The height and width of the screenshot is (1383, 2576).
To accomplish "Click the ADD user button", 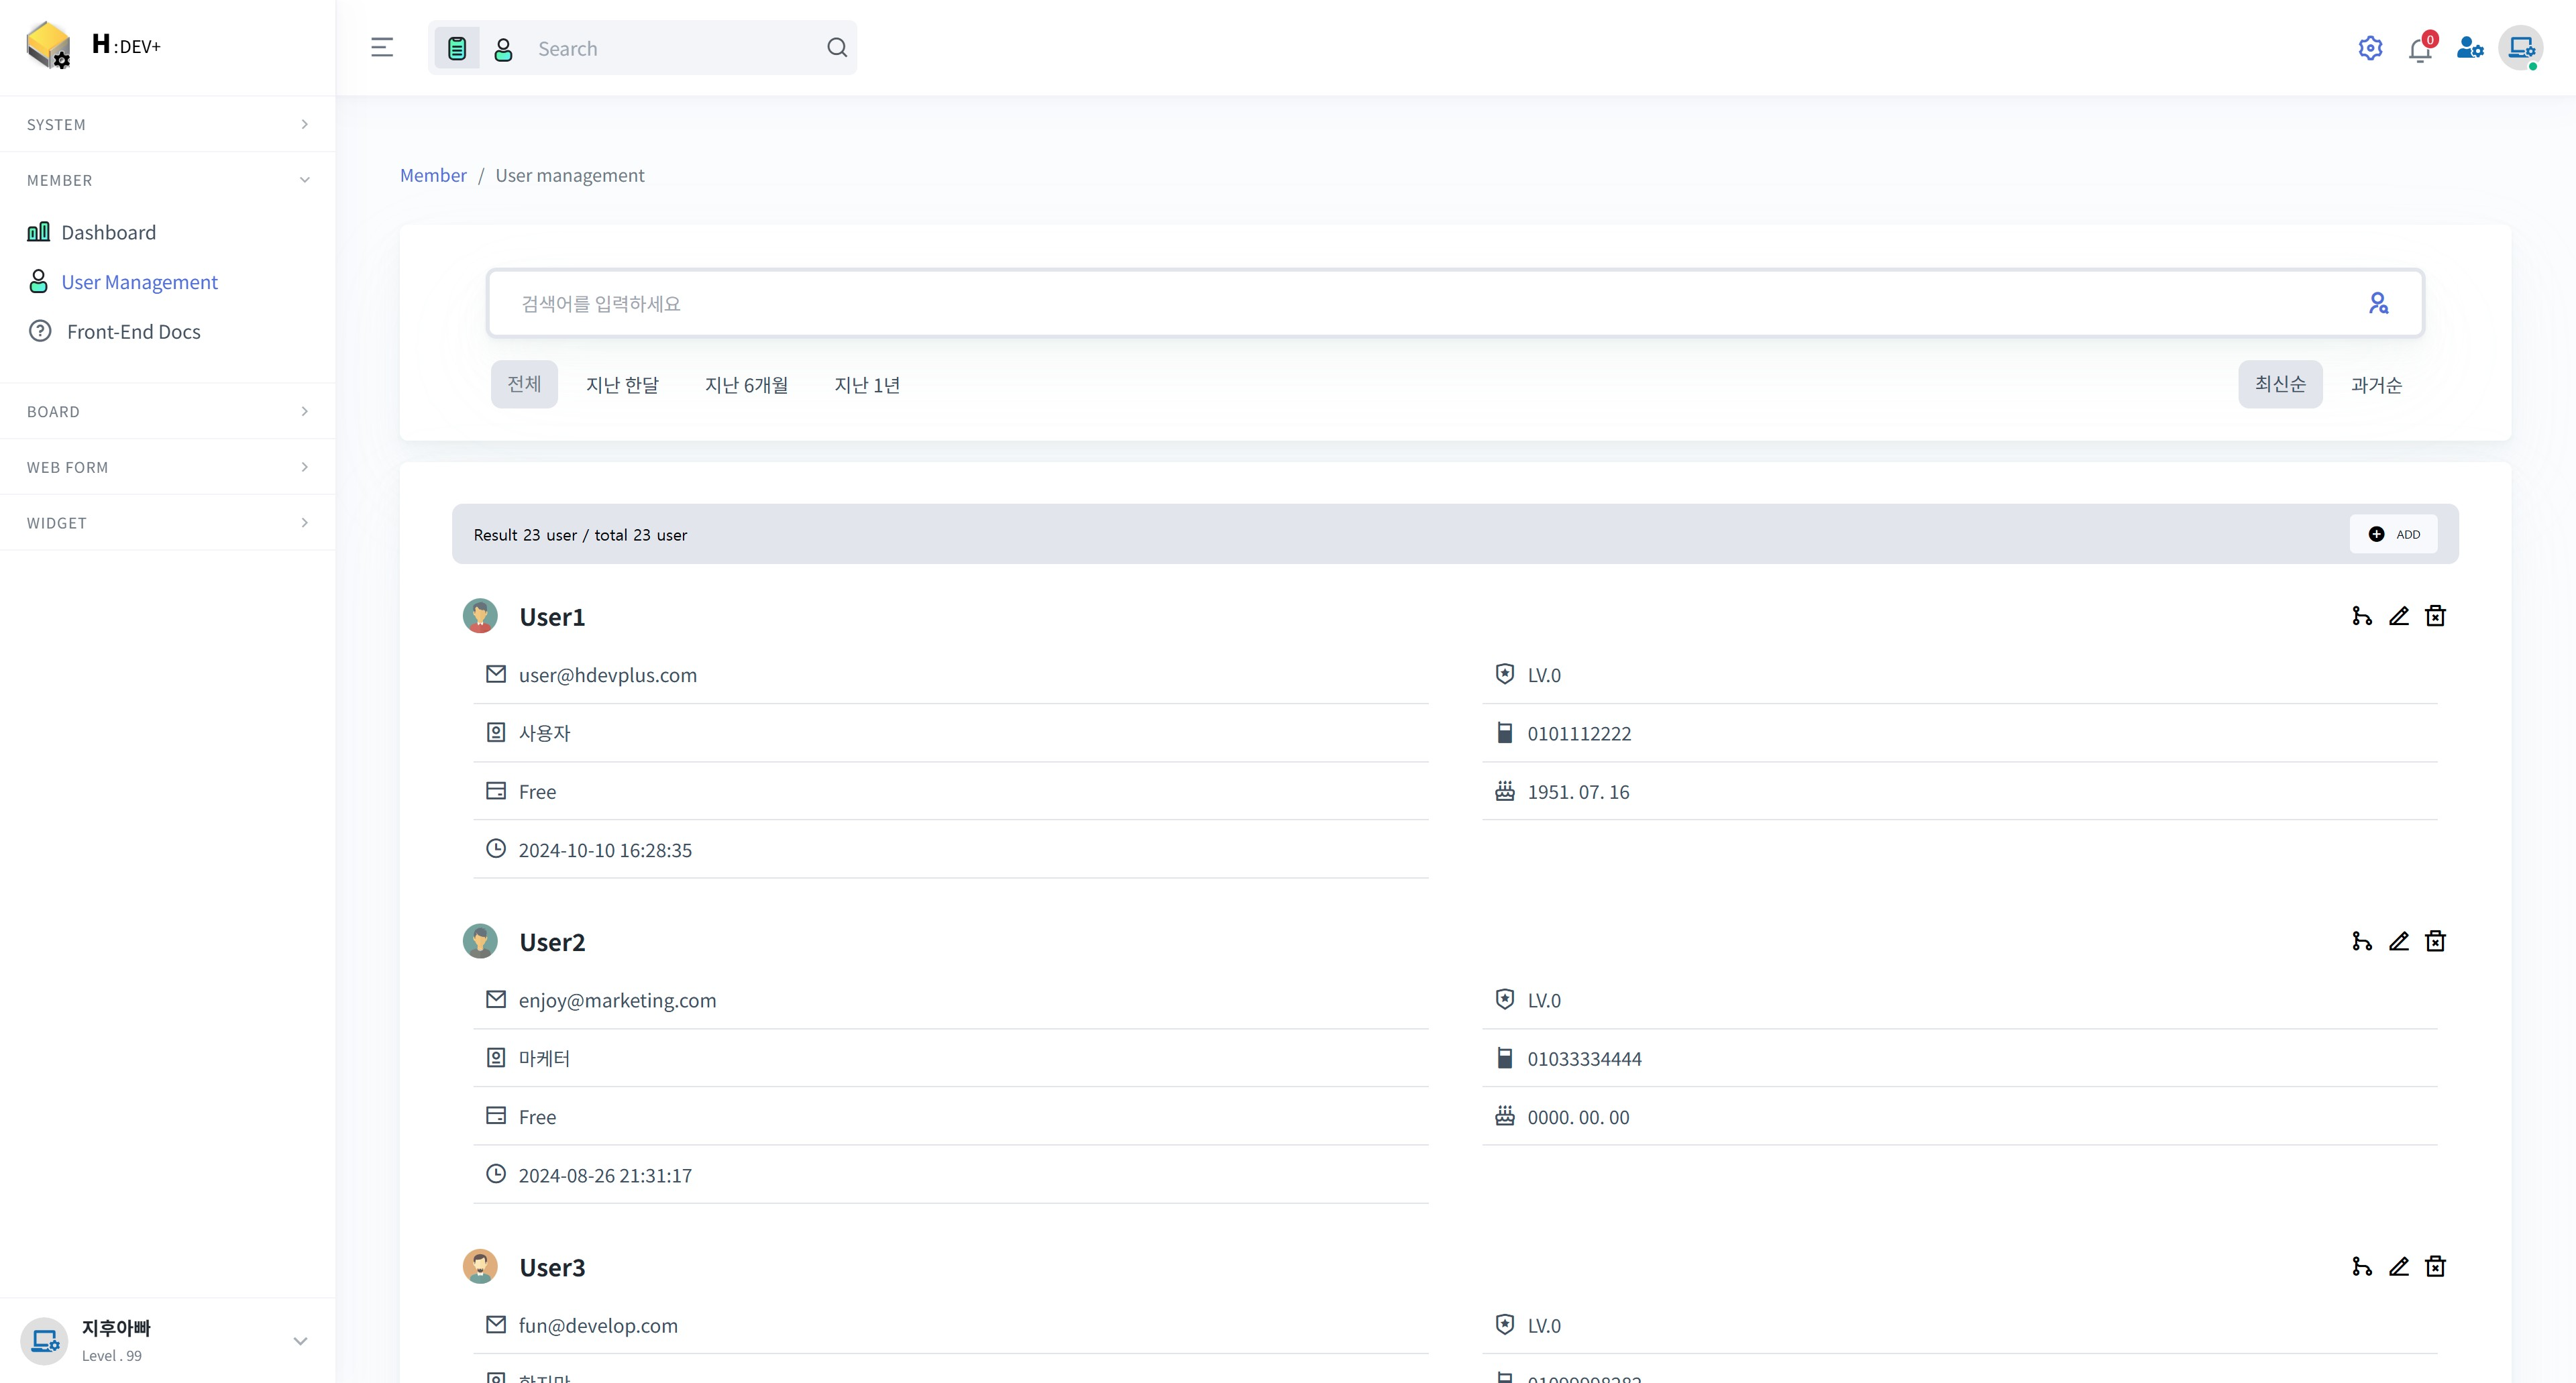I will click(2393, 534).
